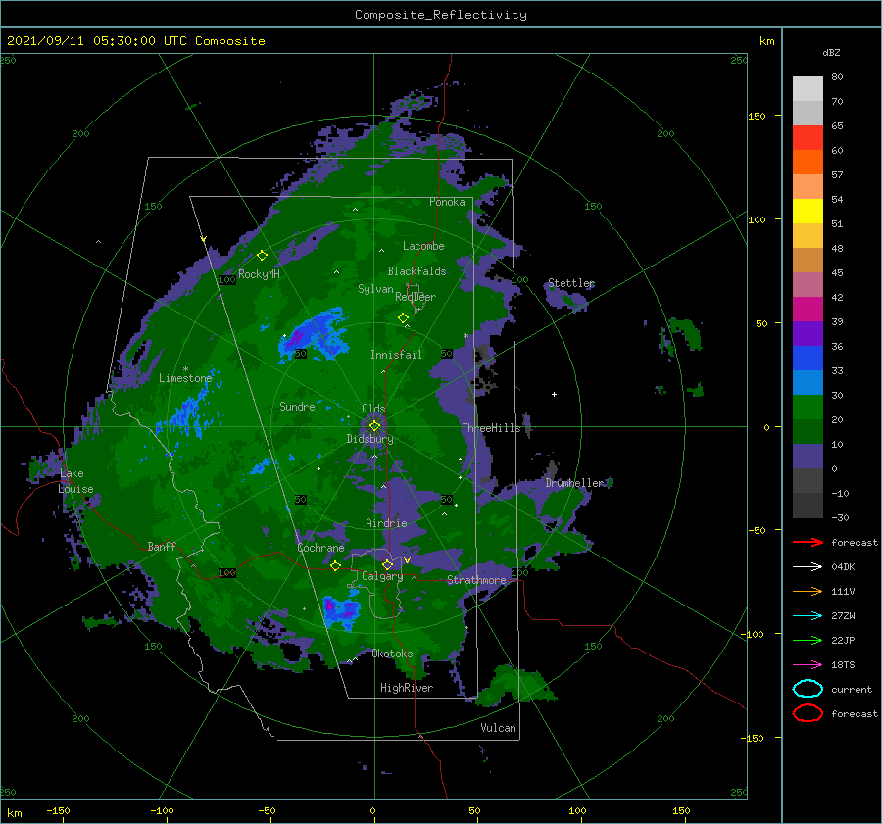Click the yellow swatch between 54 and 51 dBZ

click(x=808, y=212)
